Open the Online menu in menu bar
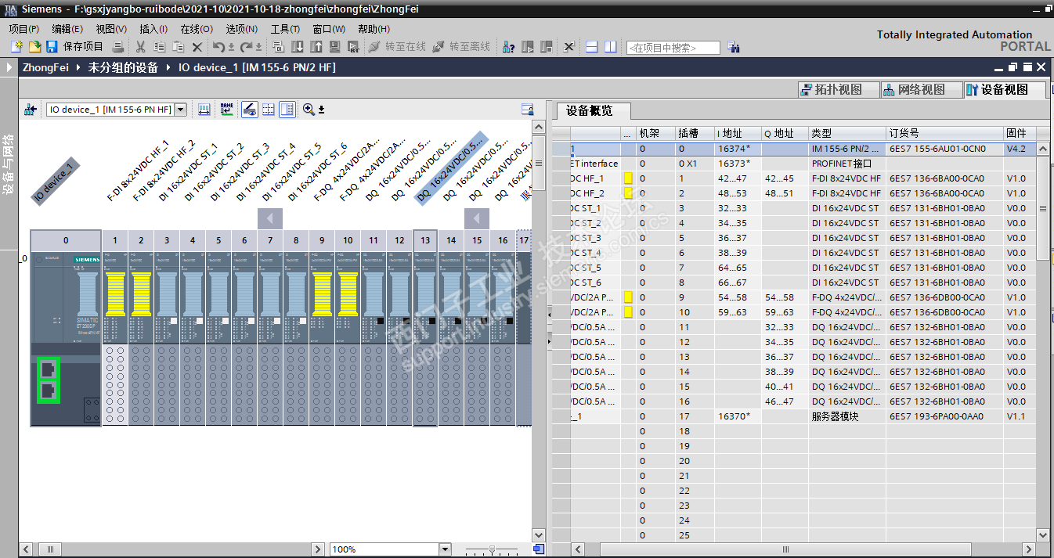 (x=196, y=29)
